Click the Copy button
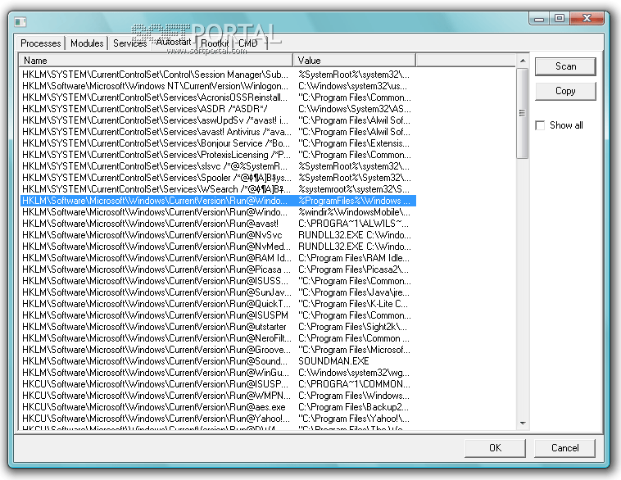Viewport: 621px width, 480px height. (565, 91)
